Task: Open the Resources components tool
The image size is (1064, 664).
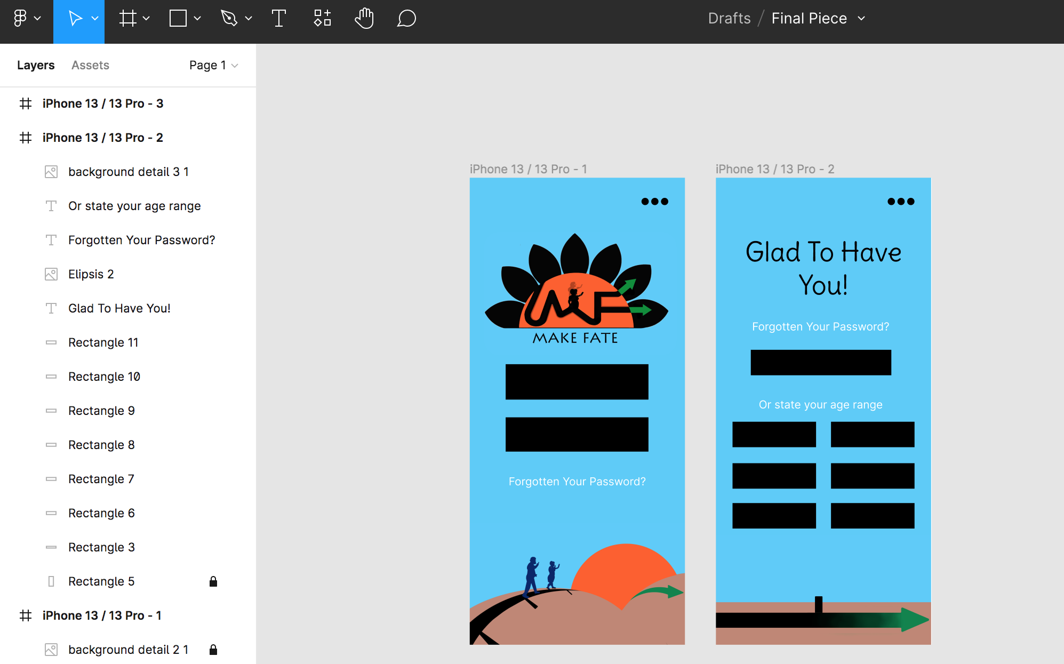Action: (322, 19)
